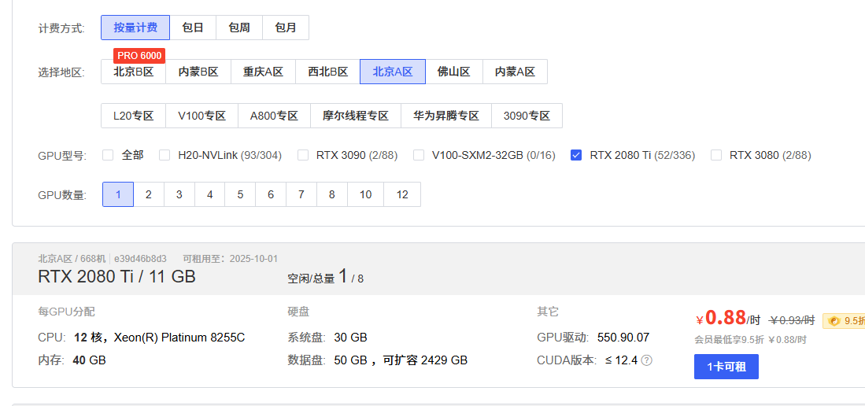The height and width of the screenshot is (406, 865).
Task: Select the V100-SXM2-32GB checkbox
Action: [419, 155]
